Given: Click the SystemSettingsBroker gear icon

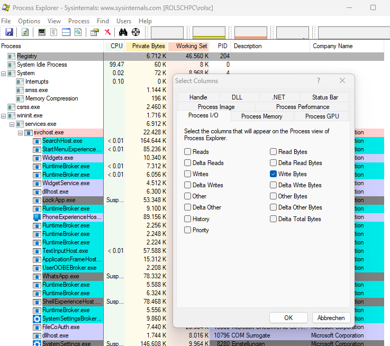Looking at the screenshot, I should [x=37, y=318].
